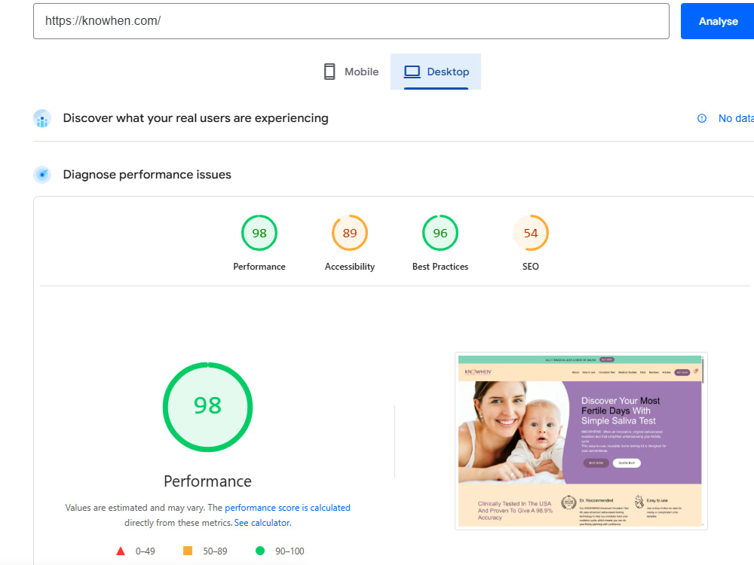Image resolution: width=754 pixels, height=565 pixels.
Task: Click the 50–89 legend text
Action: 215,551
